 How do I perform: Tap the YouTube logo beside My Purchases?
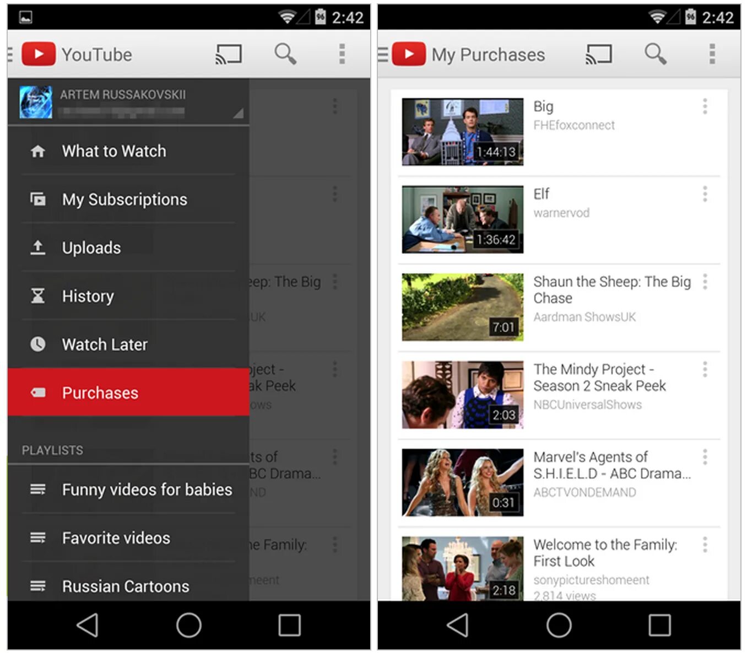(409, 54)
